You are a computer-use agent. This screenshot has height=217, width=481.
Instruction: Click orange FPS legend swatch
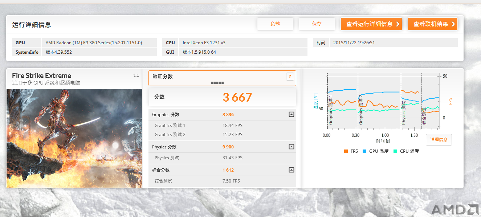pos(346,151)
